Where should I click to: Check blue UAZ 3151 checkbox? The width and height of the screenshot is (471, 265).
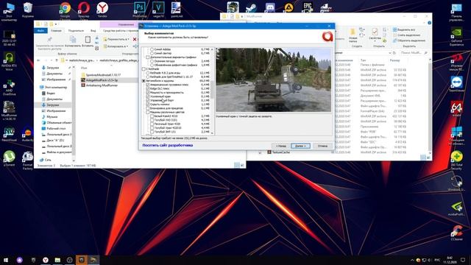click(x=152, y=120)
